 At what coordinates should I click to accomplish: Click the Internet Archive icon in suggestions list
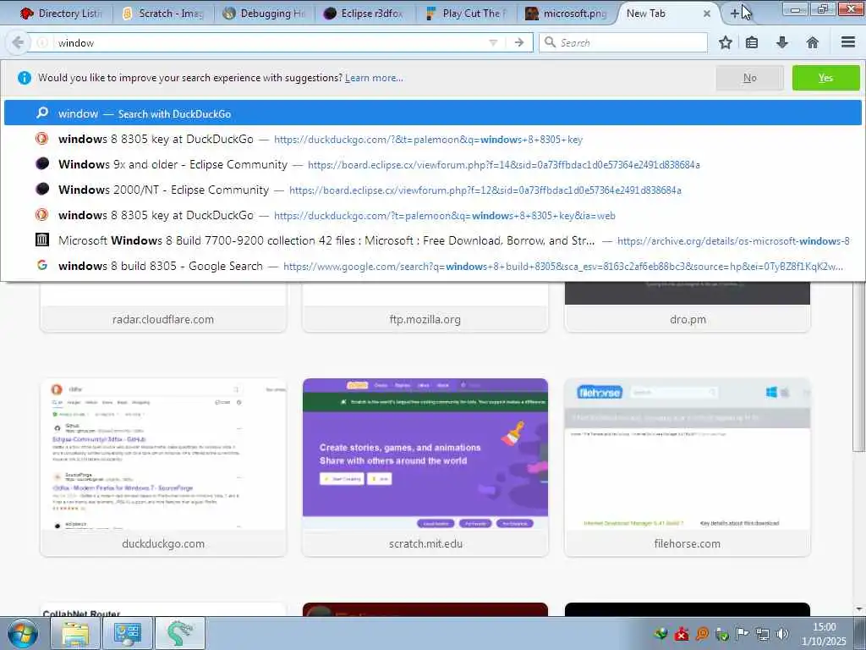[42, 240]
